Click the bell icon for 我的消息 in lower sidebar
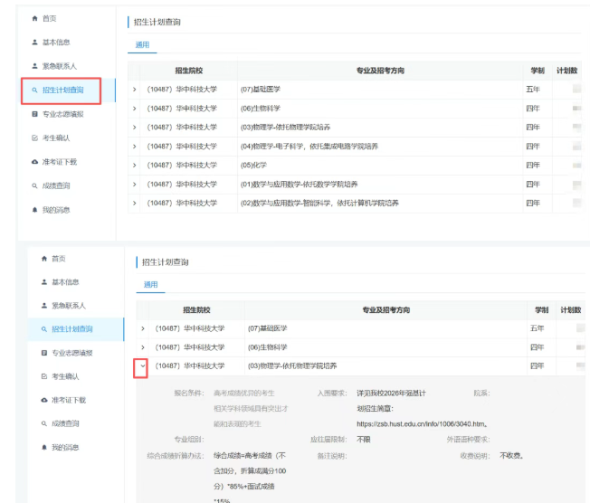The image size is (590, 503). pyautogui.click(x=44, y=448)
